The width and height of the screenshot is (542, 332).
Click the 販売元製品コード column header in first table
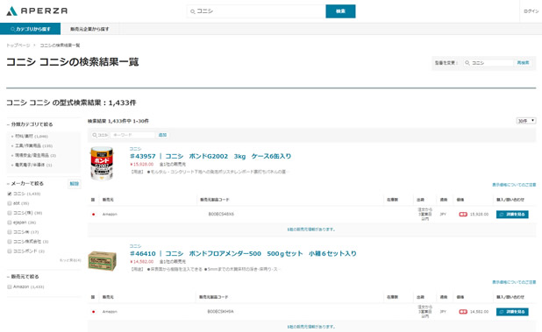(215, 200)
